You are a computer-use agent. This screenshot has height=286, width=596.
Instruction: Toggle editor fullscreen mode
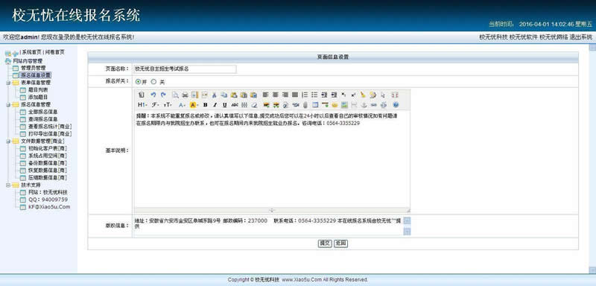coord(395,95)
